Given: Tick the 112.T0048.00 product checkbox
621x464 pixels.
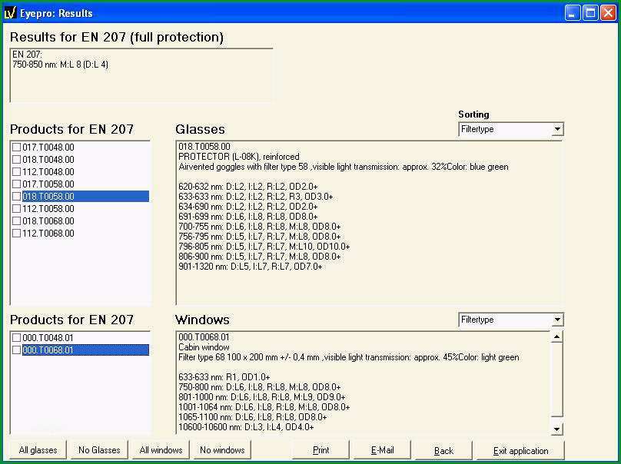Looking at the screenshot, I should (17, 172).
